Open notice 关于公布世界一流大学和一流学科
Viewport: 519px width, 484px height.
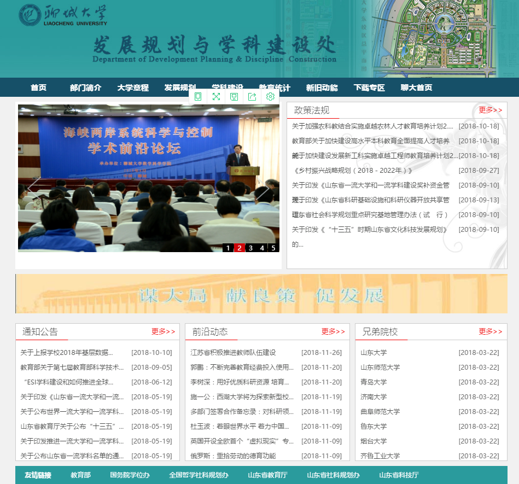[72, 411]
